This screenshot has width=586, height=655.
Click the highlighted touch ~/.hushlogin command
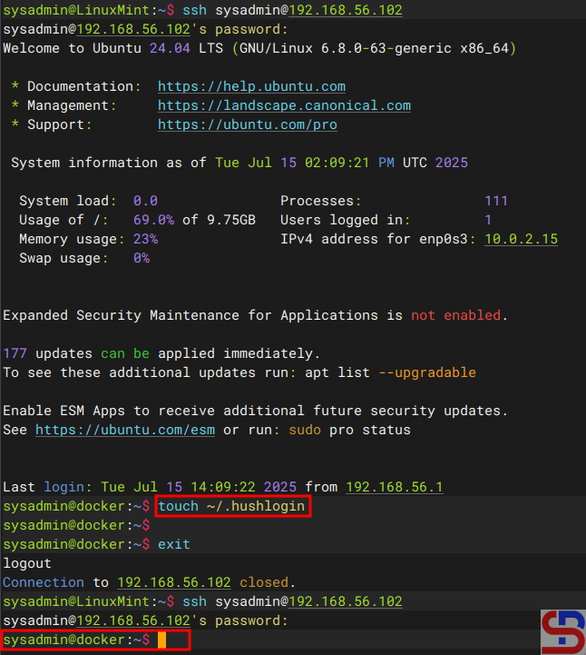(x=232, y=506)
